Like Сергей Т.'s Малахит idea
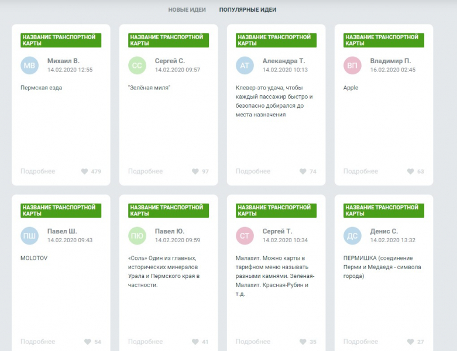This screenshot has width=457, height=351. [303, 342]
